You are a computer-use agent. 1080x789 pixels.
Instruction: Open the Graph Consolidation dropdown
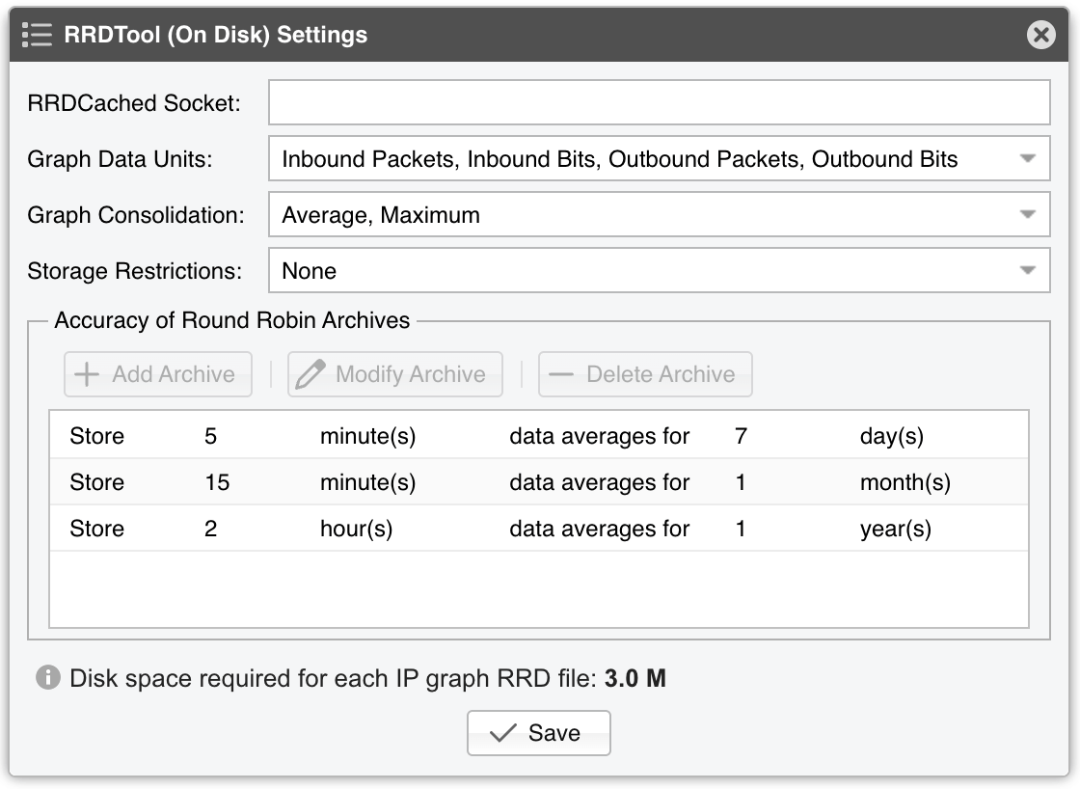[660, 214]
